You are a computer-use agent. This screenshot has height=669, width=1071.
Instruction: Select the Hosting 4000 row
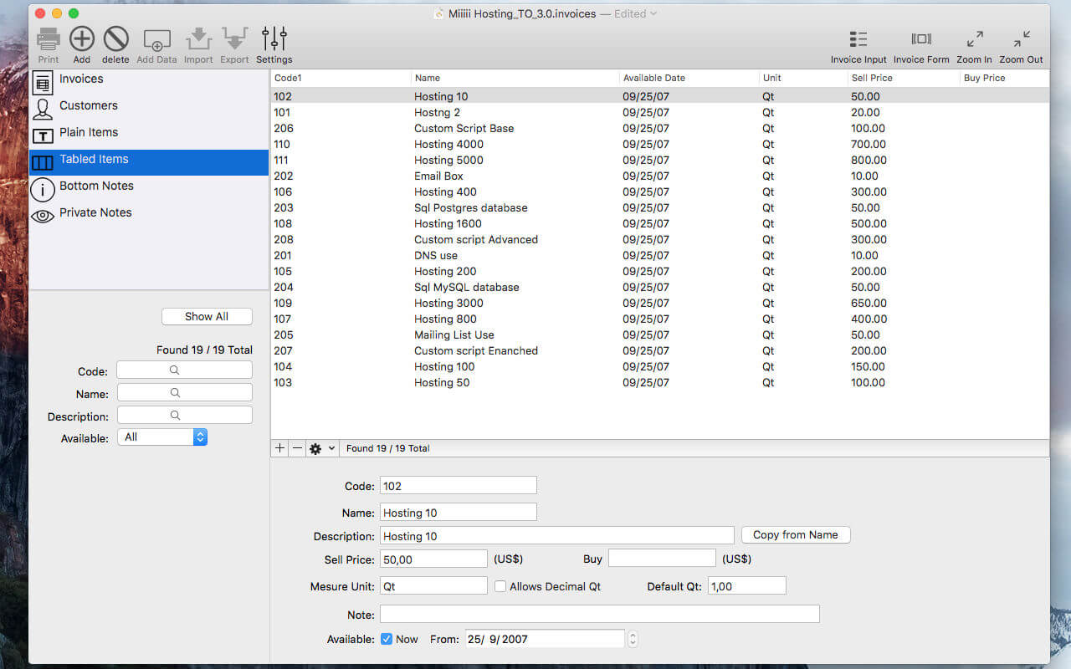pyautogui.click(x=660, y=144)
